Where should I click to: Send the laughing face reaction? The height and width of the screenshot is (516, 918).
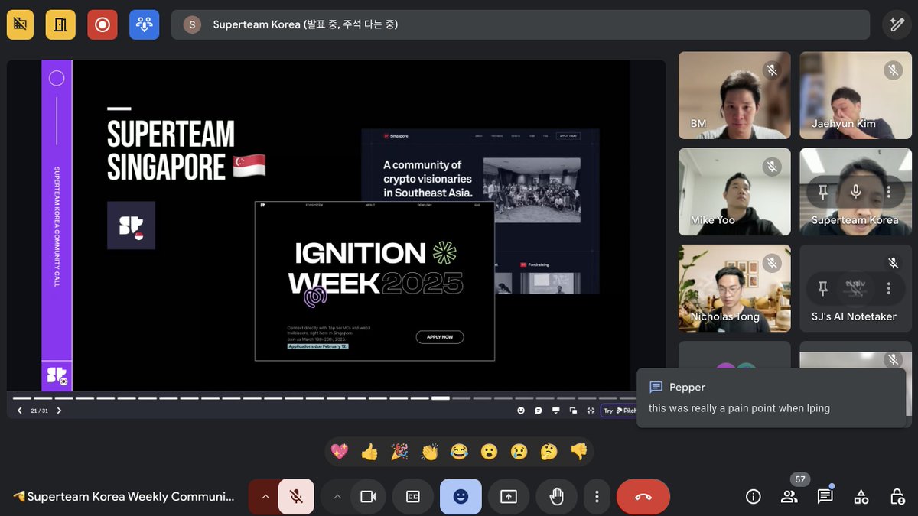pos(459,452)
